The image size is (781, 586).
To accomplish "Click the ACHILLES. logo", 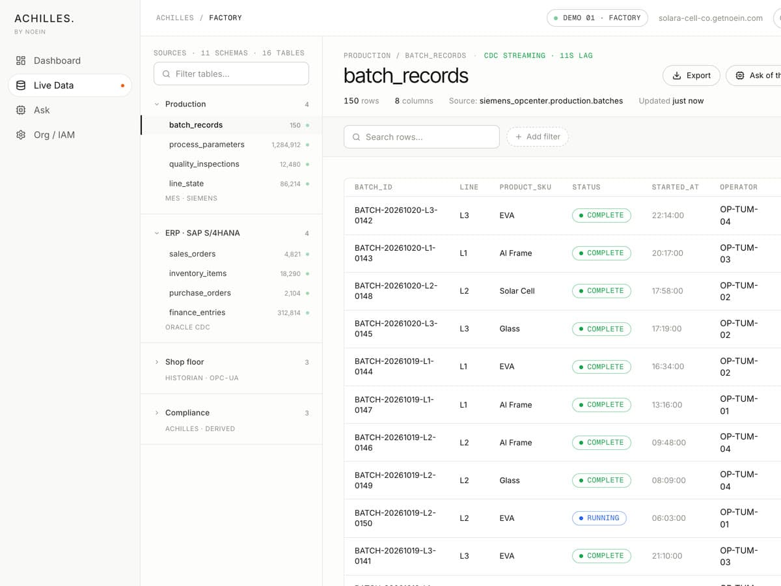I will point(44,18).
